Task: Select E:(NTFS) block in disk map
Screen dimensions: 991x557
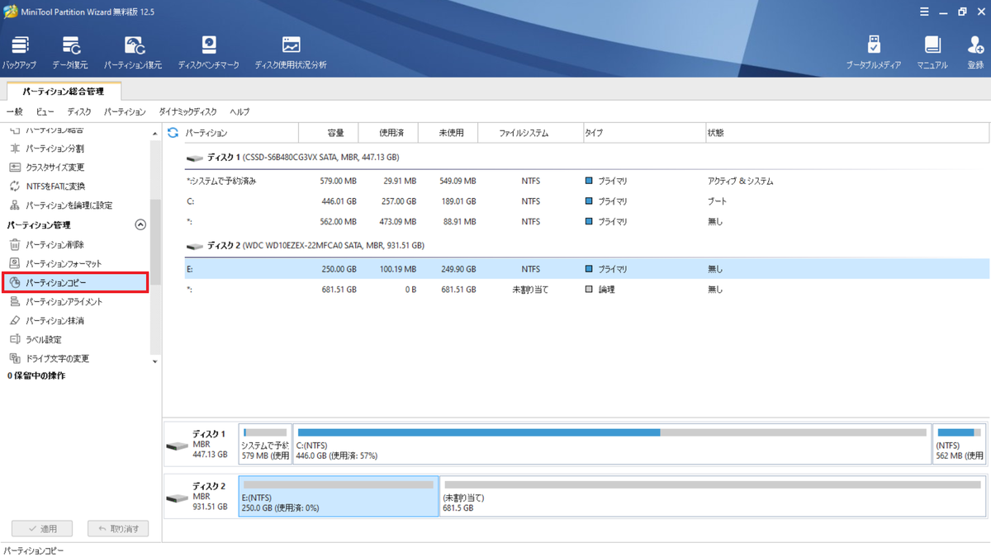Action: (x=339, y=496)
